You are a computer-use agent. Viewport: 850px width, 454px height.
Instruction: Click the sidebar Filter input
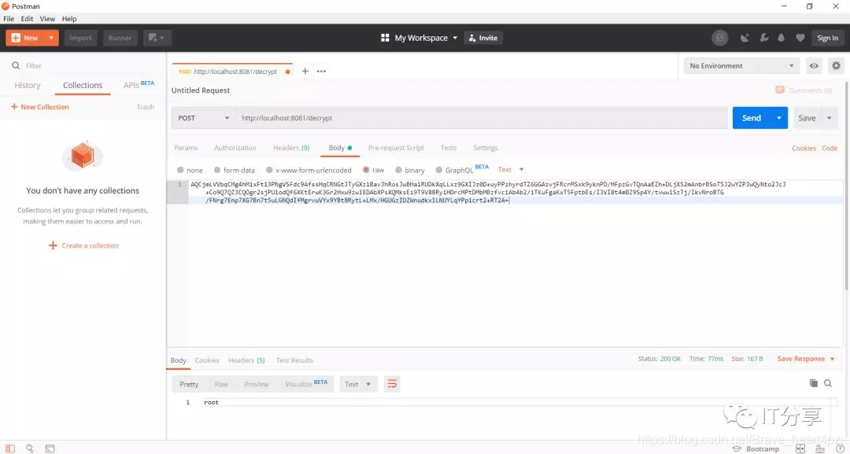point(90,65)
